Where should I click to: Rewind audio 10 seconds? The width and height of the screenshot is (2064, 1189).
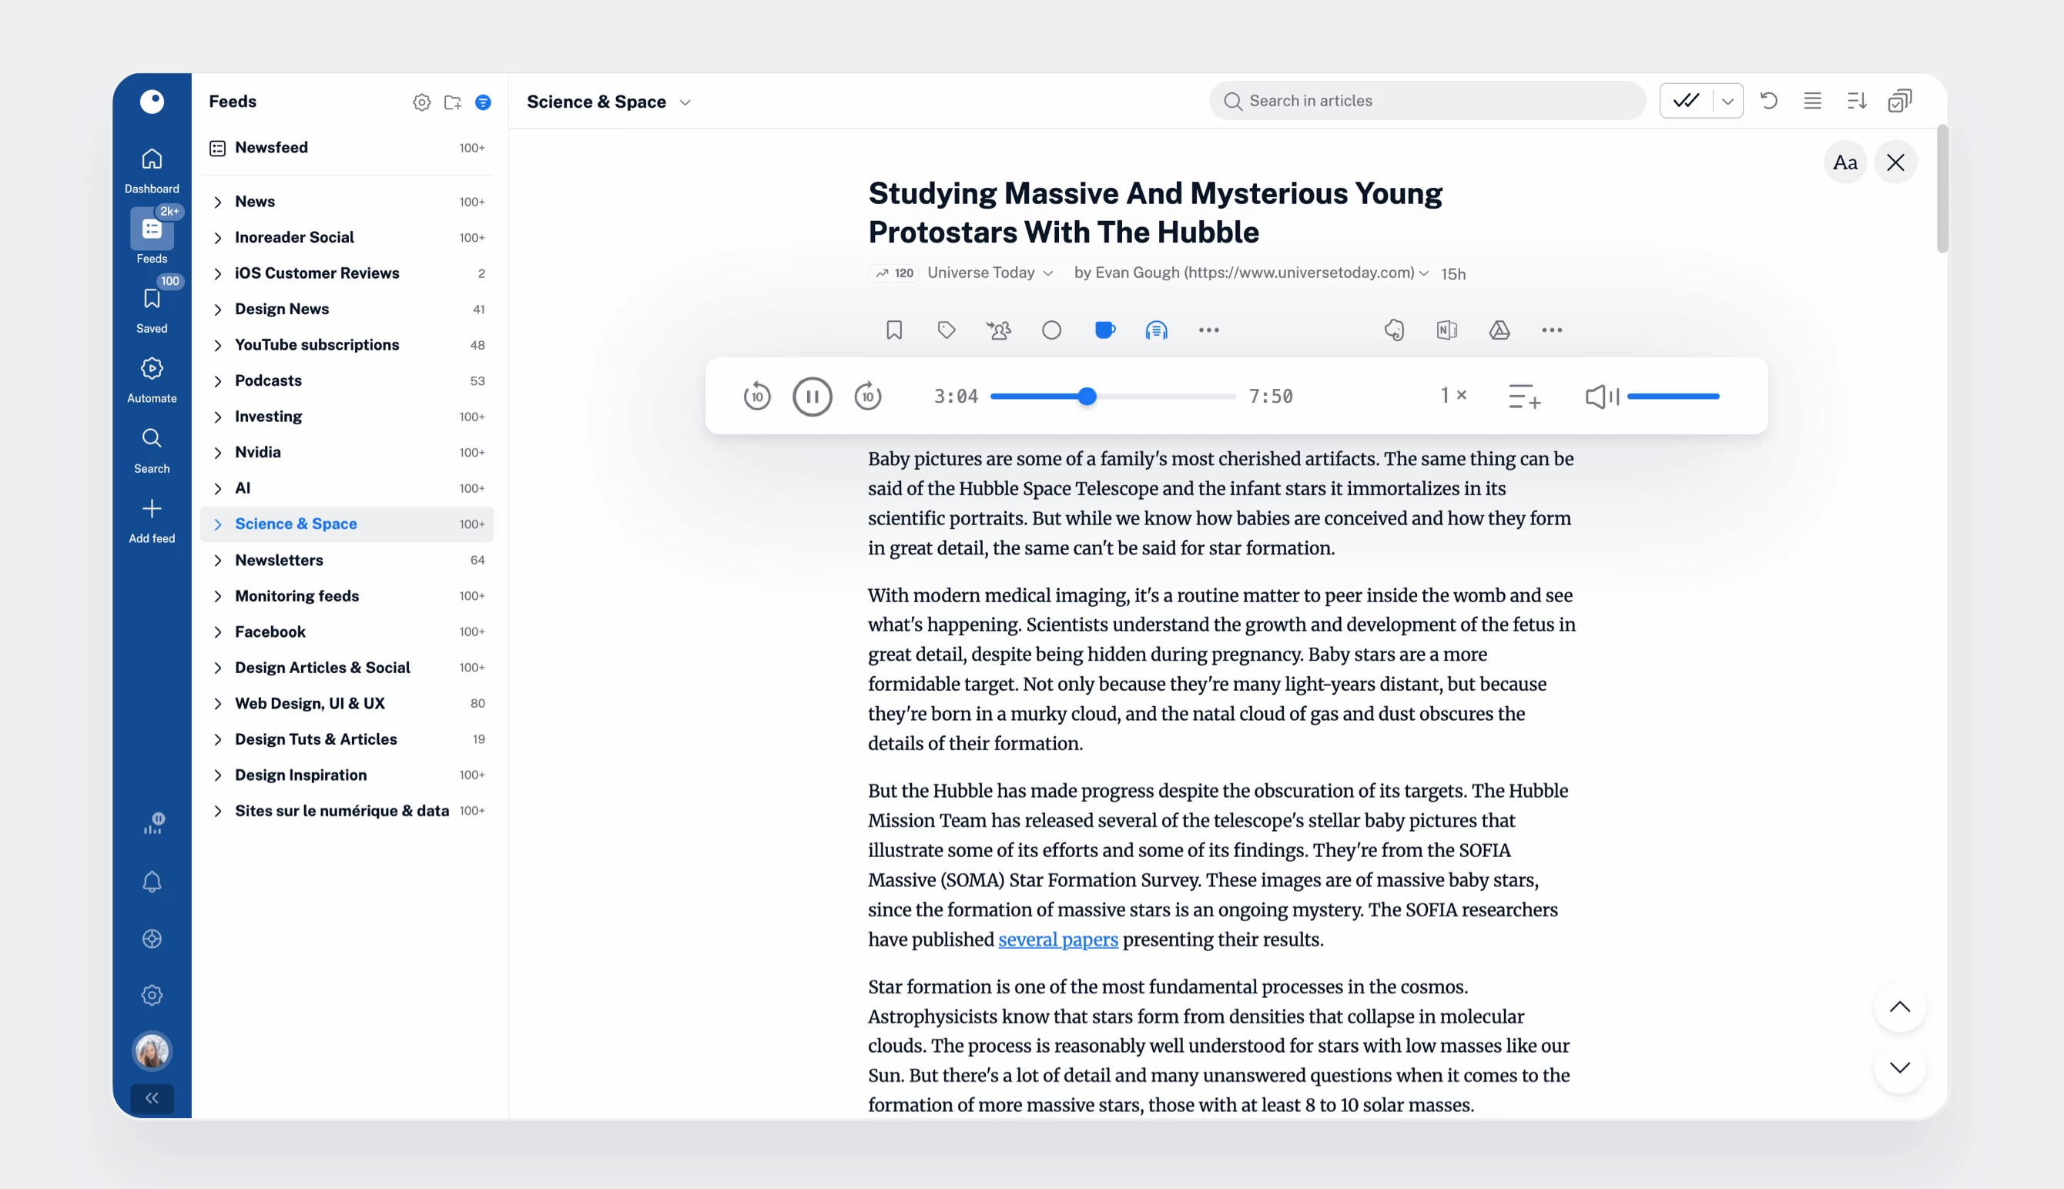[x=757, y=396]
